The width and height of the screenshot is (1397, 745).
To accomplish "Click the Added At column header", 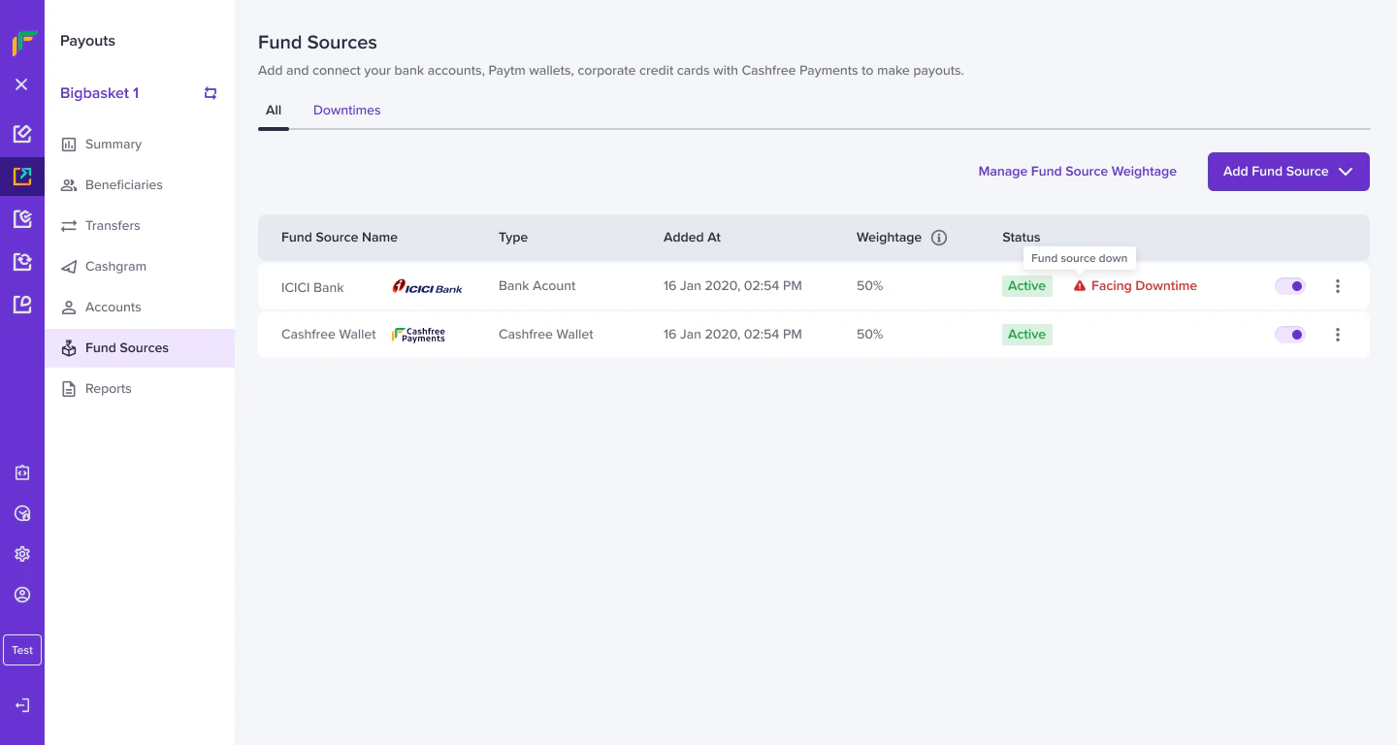I will click(692, 238).
